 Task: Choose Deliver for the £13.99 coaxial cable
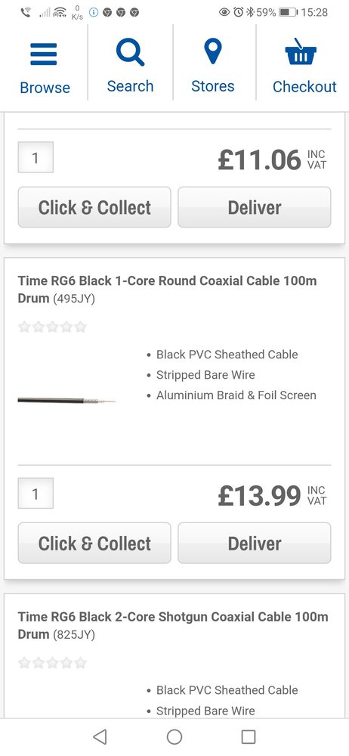click(255, 544)
